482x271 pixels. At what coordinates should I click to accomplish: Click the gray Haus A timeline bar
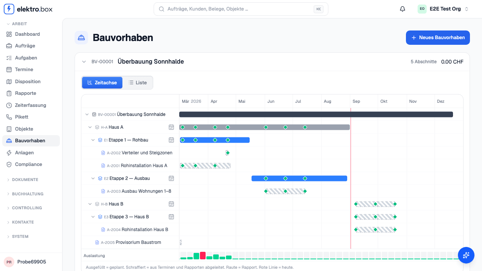(x=264, y=127)
